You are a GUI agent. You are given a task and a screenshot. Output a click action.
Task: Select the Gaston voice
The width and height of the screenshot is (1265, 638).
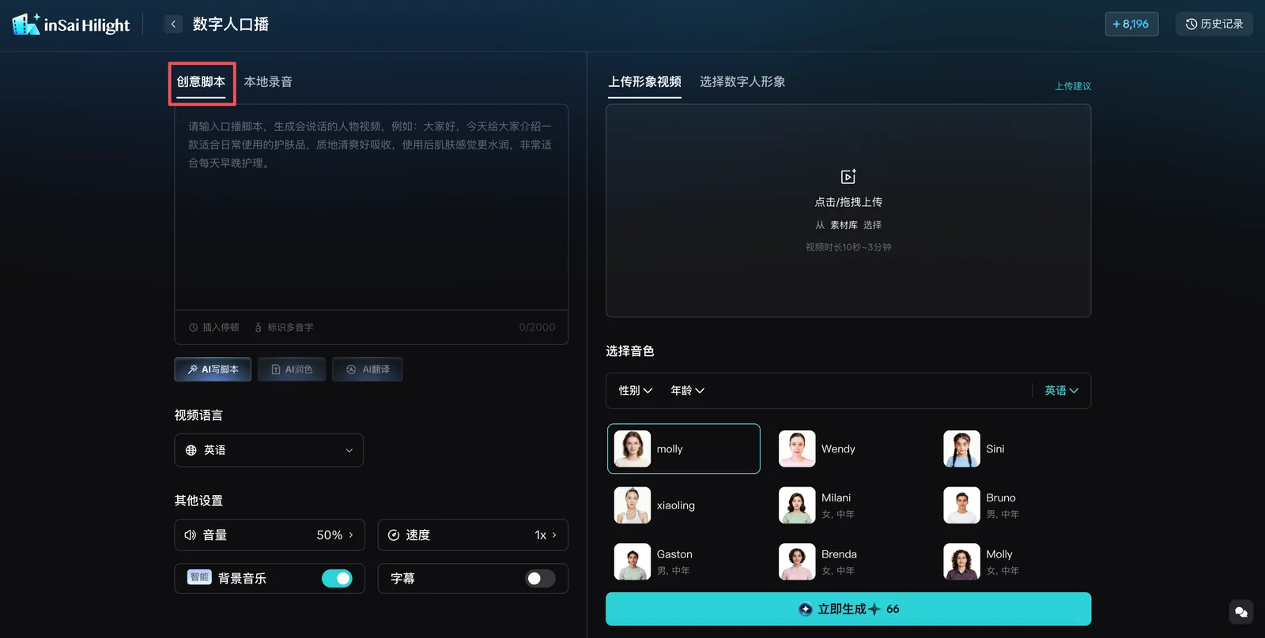point(684,562)
